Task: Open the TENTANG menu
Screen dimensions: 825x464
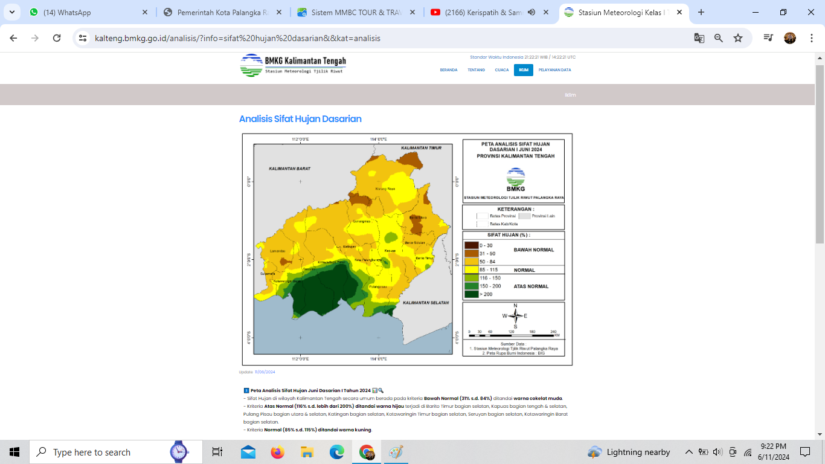Action: (476, 70)
